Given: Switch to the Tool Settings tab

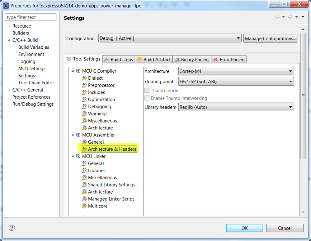Looking at the screenshot, I should tap(83, 59).
